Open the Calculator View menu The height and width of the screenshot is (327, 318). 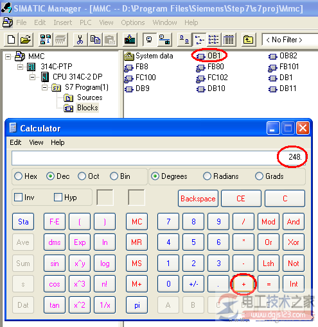36,142
